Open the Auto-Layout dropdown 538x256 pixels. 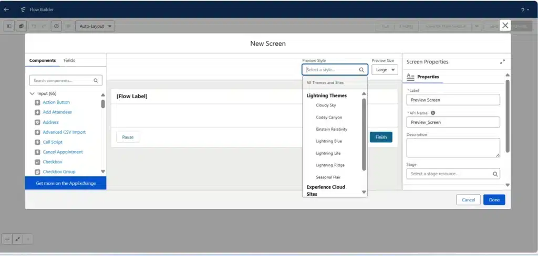click(x=95, y=26)
